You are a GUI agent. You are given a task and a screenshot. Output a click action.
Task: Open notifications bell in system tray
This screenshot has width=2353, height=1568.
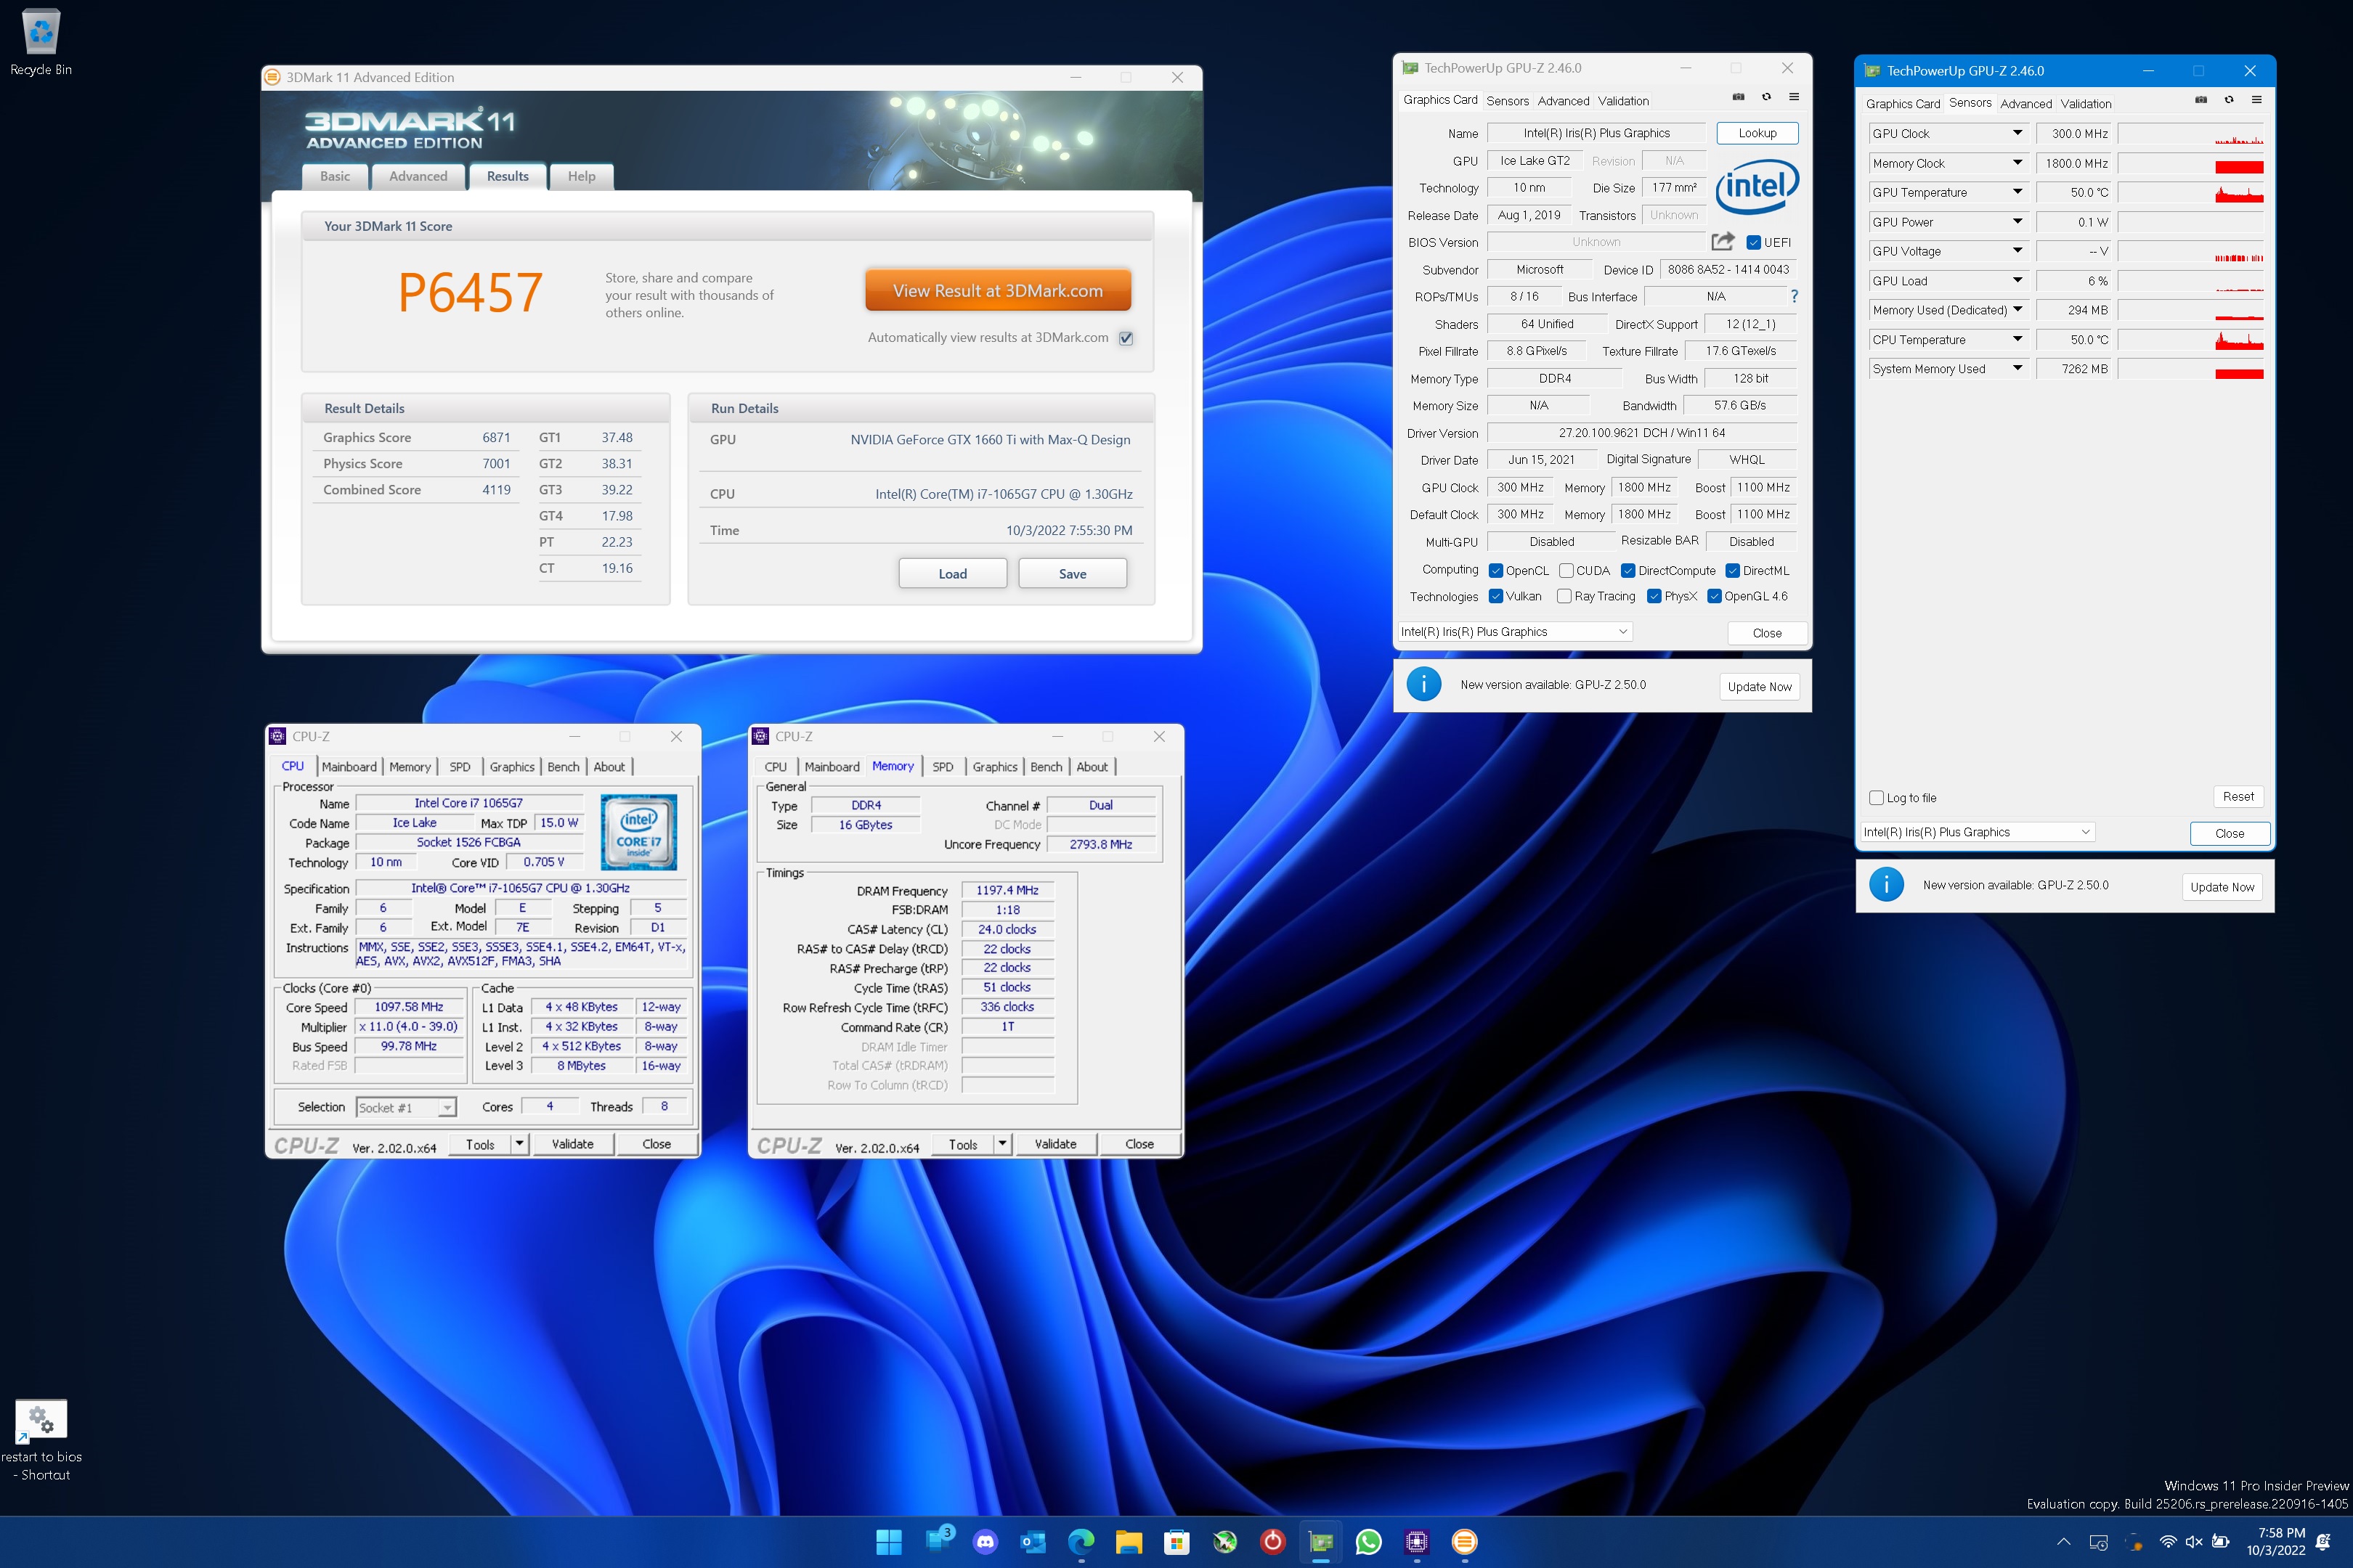pyautogui.click(x=2323, y=1542)
